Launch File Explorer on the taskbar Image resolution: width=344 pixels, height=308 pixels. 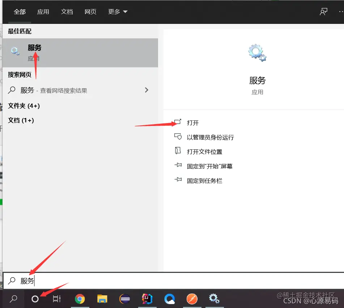click(102, 299)
